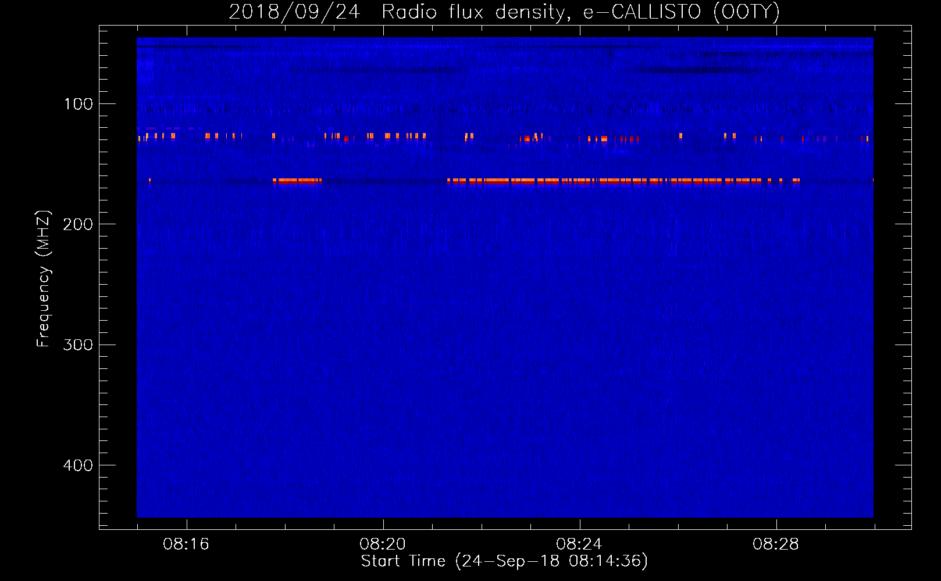Click the 08:24 time tick label
The image size is (941, 581).
[x=579, y=544]
